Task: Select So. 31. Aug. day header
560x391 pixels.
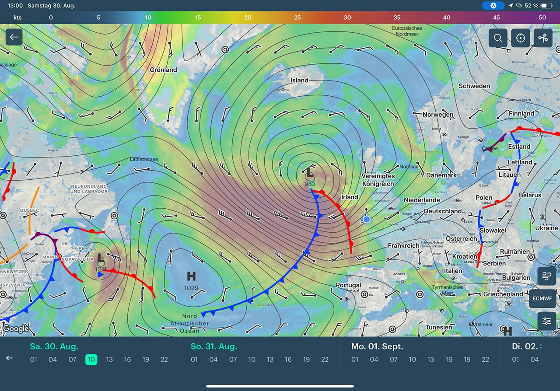Action: [x=214, y=346]
